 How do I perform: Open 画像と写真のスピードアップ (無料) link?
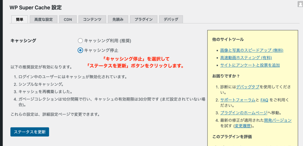pyautogui.click(x=252, y=51)
